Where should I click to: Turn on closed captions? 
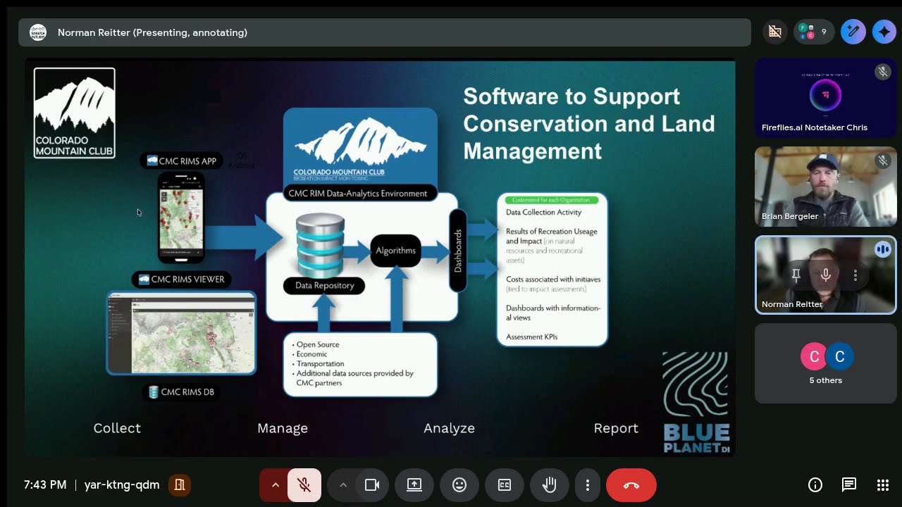[x=505, y=484]
